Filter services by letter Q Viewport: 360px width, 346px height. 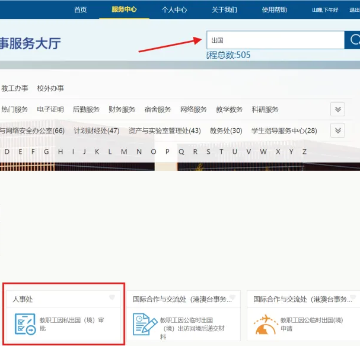(x=181, y=151)
